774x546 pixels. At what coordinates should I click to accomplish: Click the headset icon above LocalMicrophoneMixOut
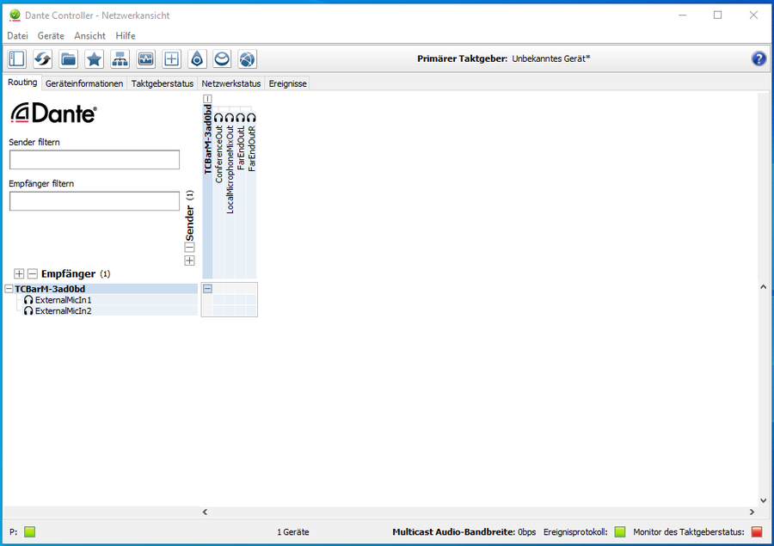(229, 118)
